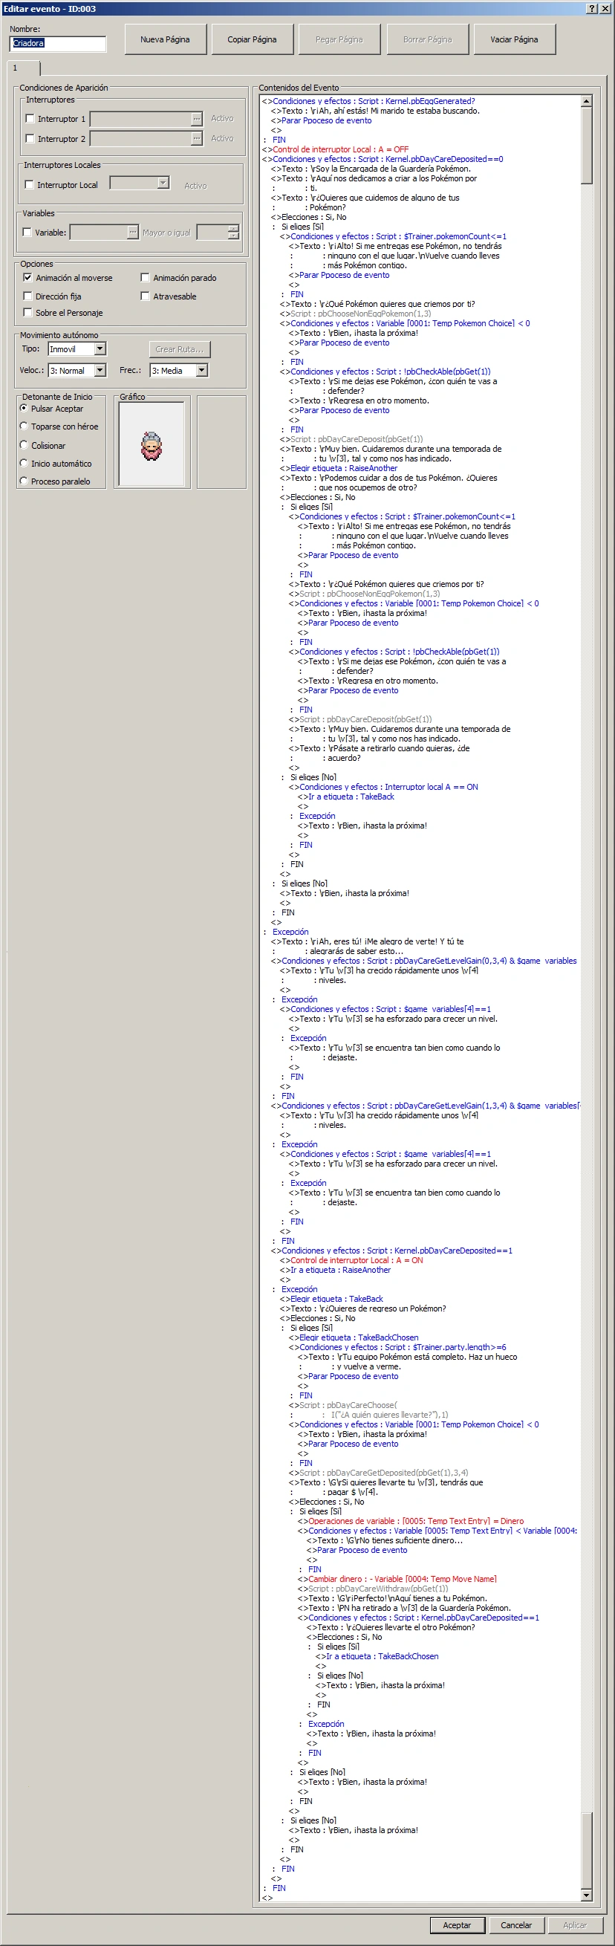Image resolution: width=615 pixels, height=1946 pixels.
Task: Check the Animación parado option
Action: coord(145,277)
